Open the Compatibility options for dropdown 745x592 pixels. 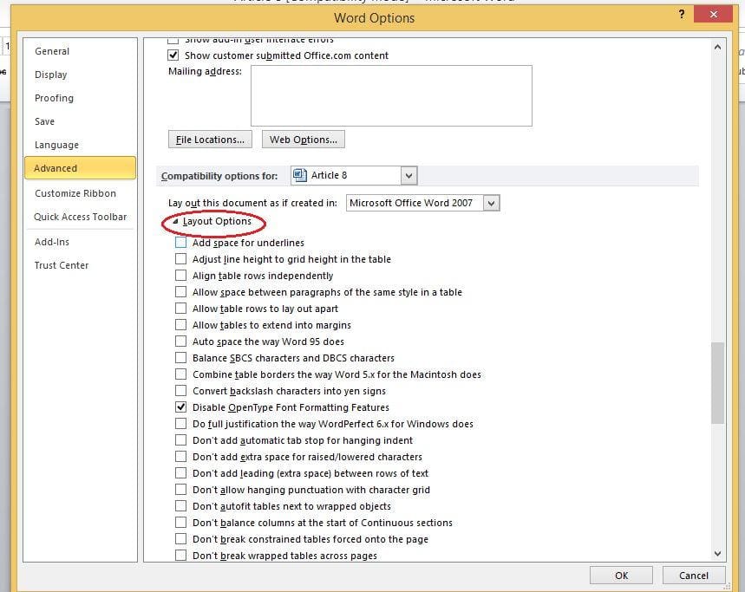coord(409,176)
